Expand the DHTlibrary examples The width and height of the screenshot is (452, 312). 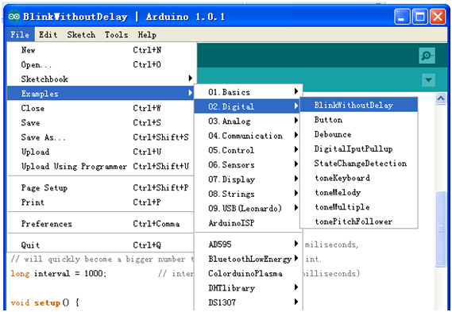coord(248,288)
